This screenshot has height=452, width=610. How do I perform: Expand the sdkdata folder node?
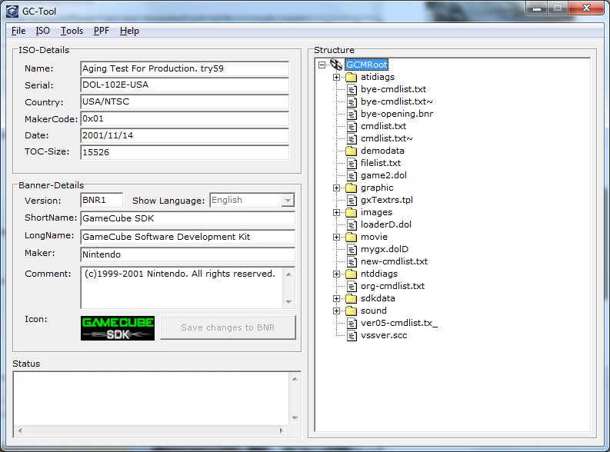click(x=336, y=299)
